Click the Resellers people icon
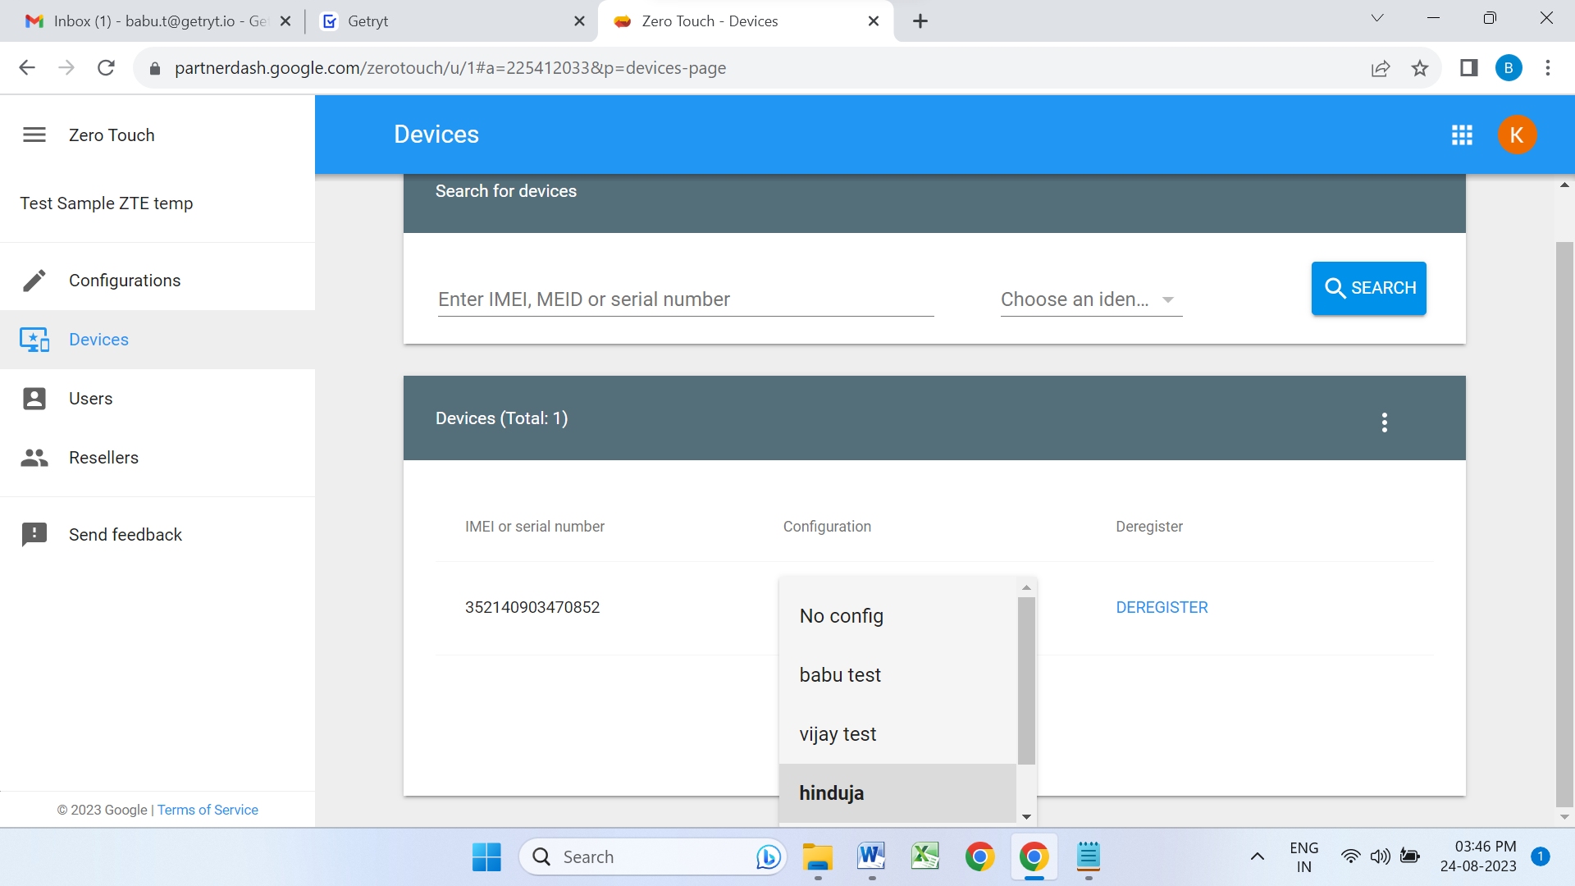The height and width of the screenshot is (886, 1575). [34, 458]
